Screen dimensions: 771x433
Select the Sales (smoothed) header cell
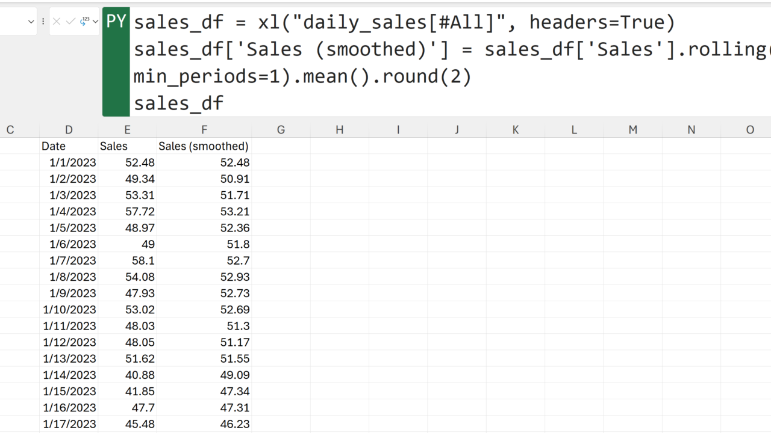point(204,146)
